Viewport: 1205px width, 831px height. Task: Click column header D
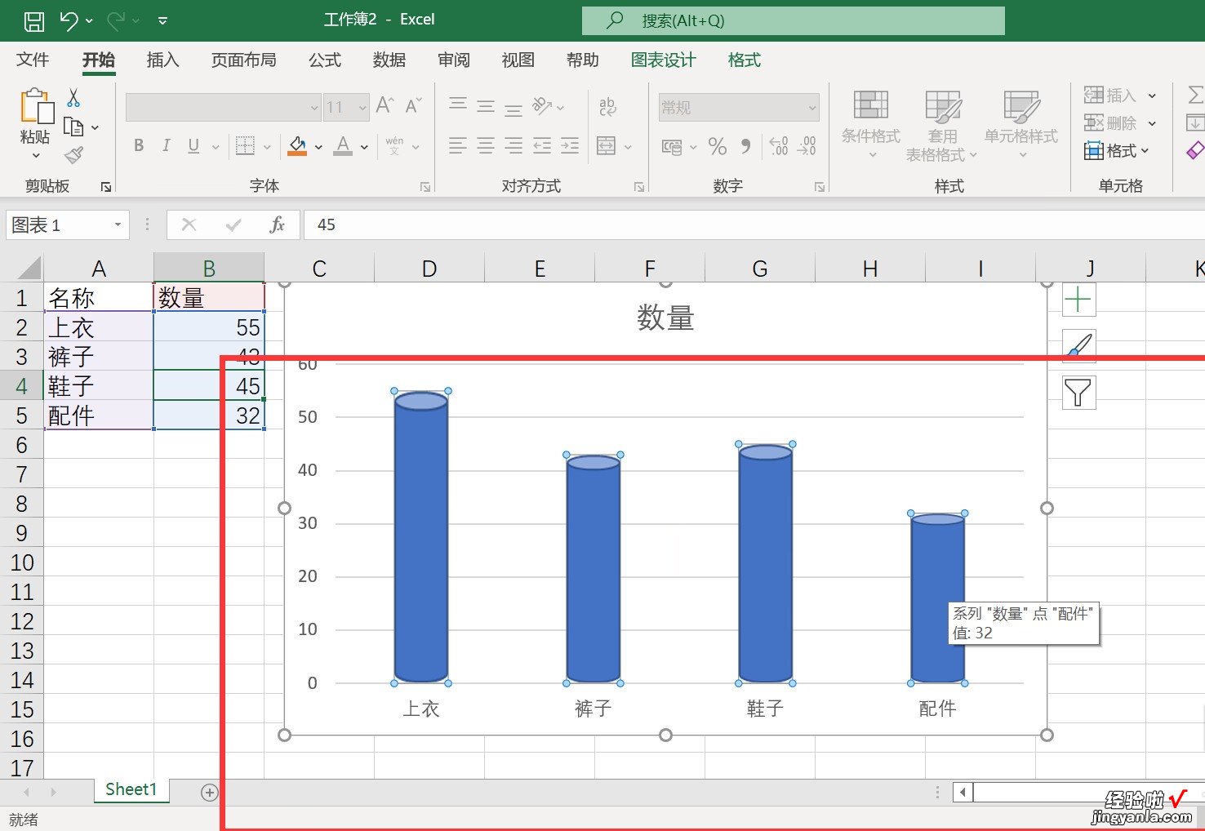pyautogui.click(x=429, y=269)
